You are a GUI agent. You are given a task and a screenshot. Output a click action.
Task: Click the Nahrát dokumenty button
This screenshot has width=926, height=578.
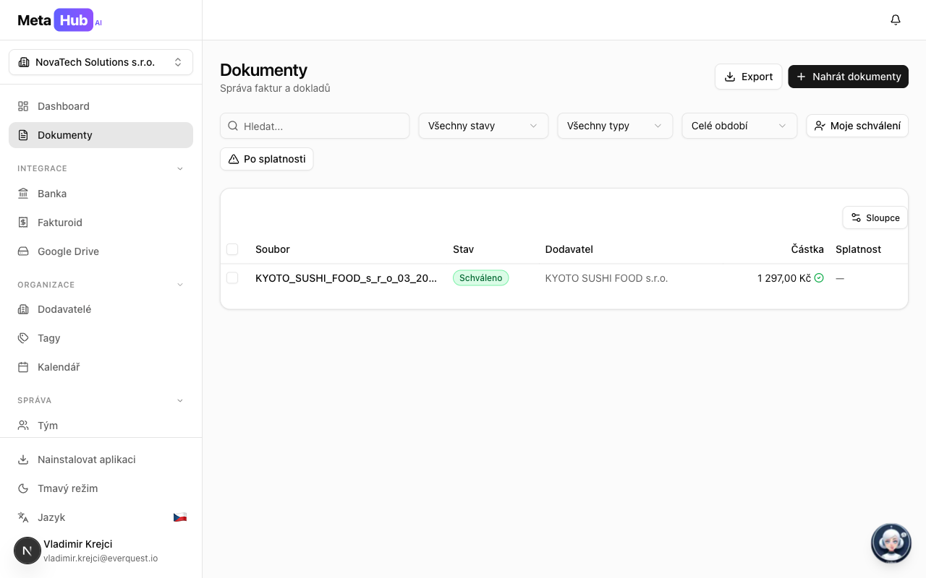tap(848, 77)
